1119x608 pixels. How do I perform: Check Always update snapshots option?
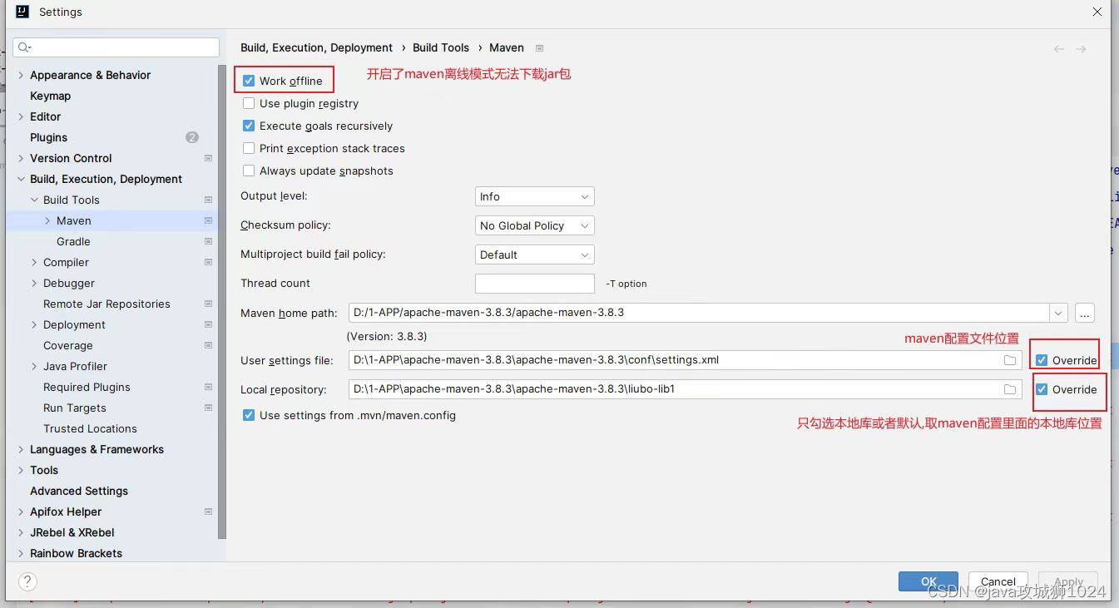click(x=249, y=171)
